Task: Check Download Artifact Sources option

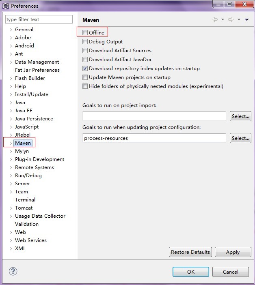Action: click(85, 51)
